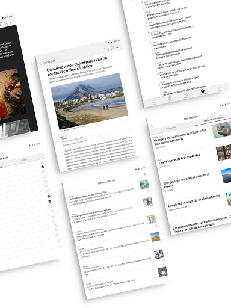Screen dimensions: 231x308
Task: Go back using the Comunitat back arrow
Action: coord(40,63)
